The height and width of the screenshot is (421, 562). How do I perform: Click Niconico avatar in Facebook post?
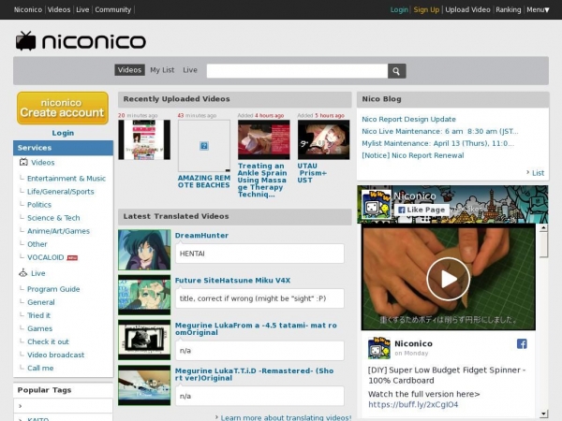pos(379,348)
